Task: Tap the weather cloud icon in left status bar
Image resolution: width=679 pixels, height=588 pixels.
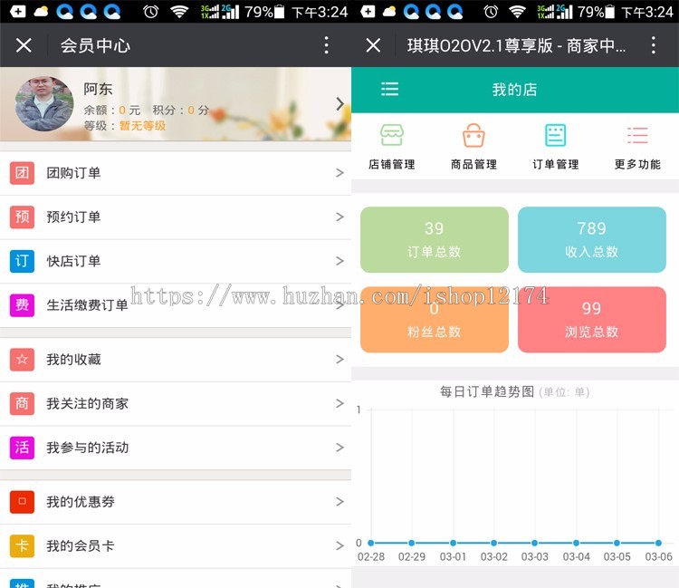Action: (x=41, y=12)
